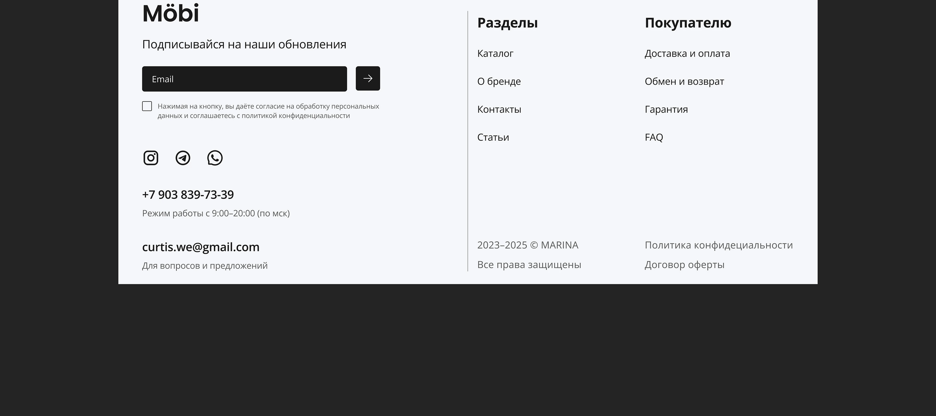
Task: Open Доставка и оплата page
Action: 687,54
